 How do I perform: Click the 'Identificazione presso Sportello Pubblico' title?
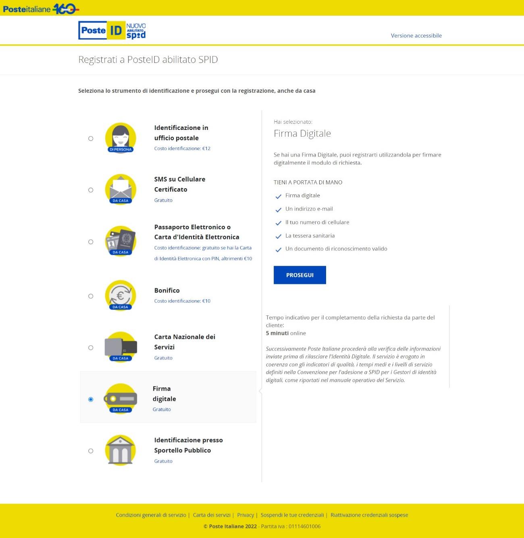[x=188, y=445]
